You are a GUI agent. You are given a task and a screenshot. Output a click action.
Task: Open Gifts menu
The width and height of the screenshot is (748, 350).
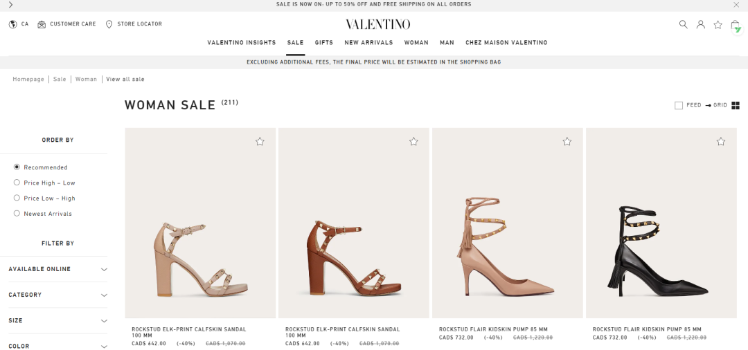pos(324,42)
